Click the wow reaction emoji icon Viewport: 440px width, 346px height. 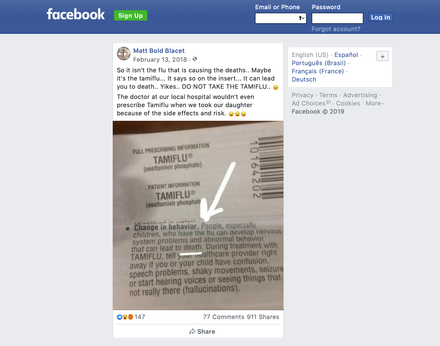click(125, 317)
